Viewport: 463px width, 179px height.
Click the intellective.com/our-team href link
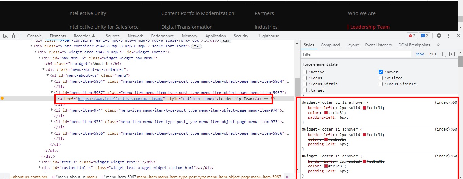[121, 99]
